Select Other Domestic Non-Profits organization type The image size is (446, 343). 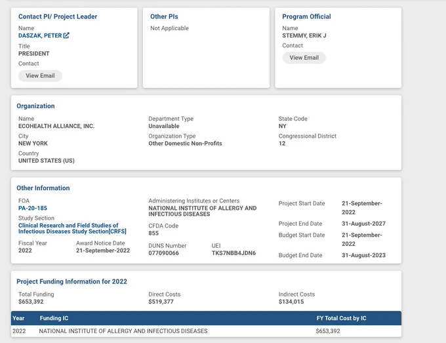click(x=185, y=144)
